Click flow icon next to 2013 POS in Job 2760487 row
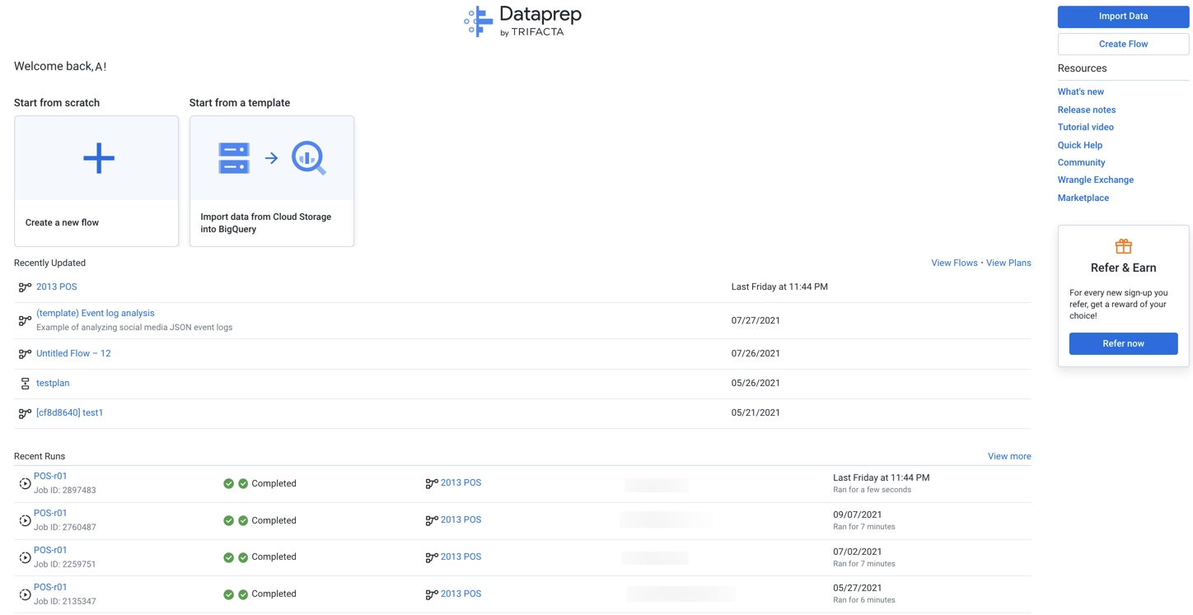This screenshot has width=1193, height=615. pyautogui.click(x=432, y=520)
